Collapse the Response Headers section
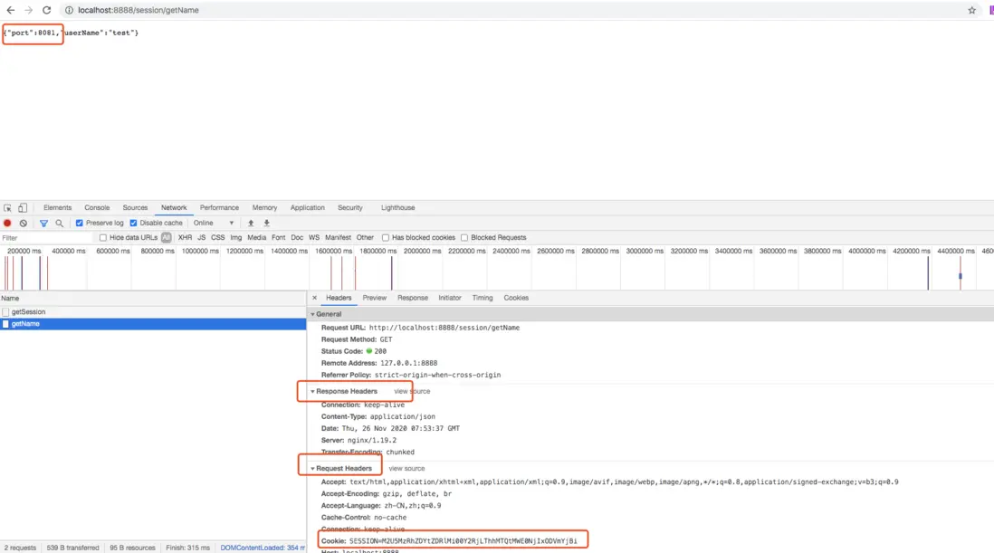The image size is (994, 553). (312, 392)
